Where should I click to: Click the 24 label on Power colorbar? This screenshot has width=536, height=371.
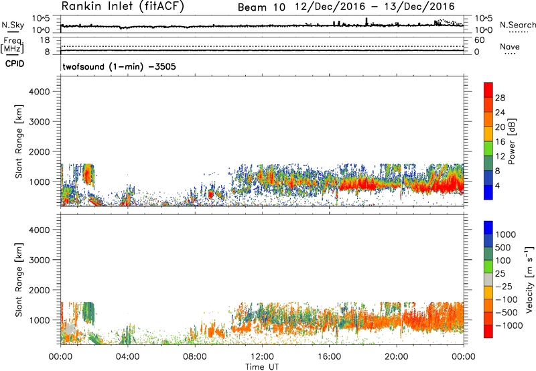coord(500,113)
